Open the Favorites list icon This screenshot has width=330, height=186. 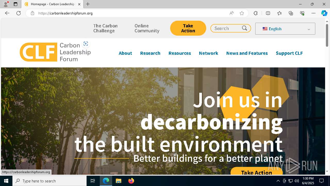[279, 13]
